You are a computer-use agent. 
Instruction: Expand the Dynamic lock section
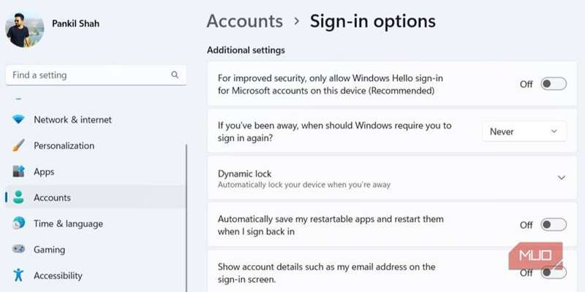click(x=562, y=177)
